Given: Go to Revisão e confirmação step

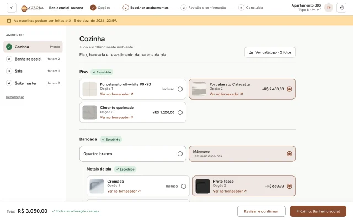Looking at the screenshot, I should [x=207, y=8].
